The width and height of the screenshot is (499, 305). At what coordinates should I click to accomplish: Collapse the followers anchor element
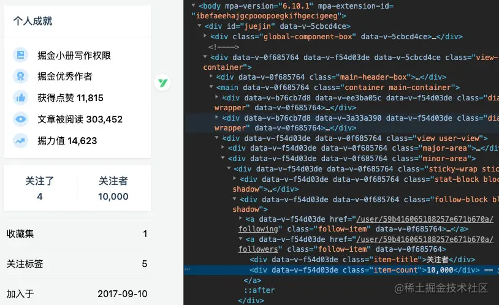(x=240, y=238)
